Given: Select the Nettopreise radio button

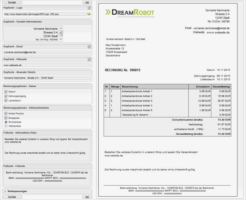Looking at the screenshot, I should click(x=6, y=126).
